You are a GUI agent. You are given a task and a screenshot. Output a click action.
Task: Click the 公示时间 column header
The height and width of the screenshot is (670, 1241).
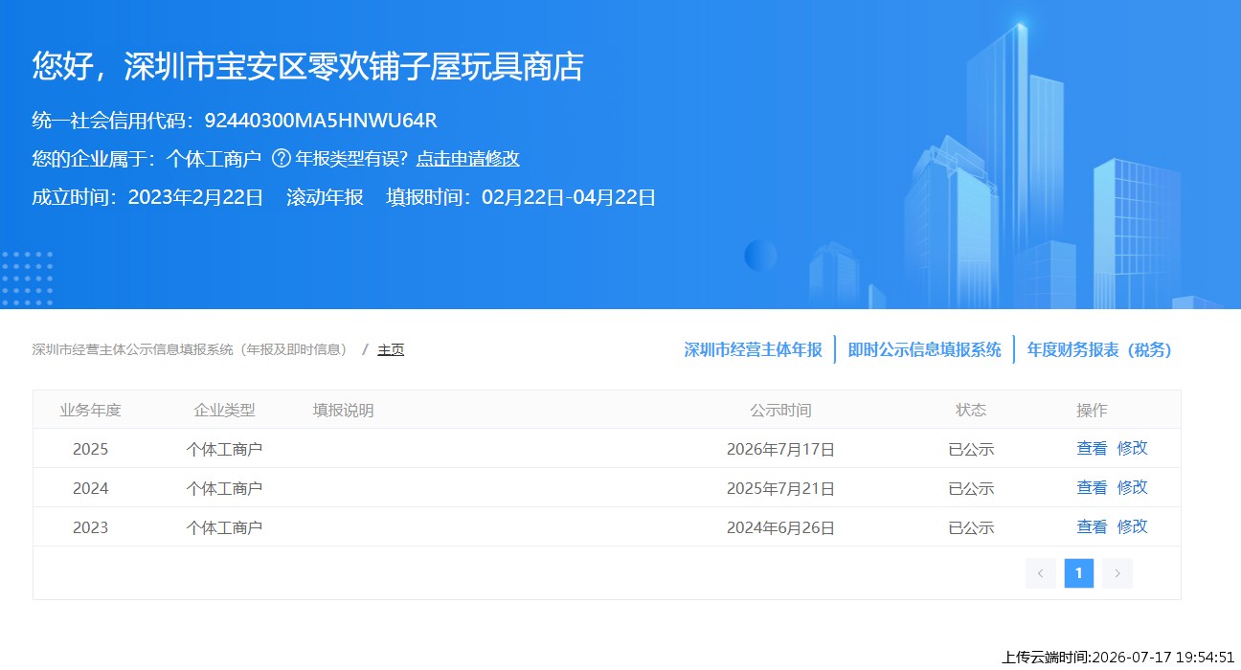[x=780, y=411]
